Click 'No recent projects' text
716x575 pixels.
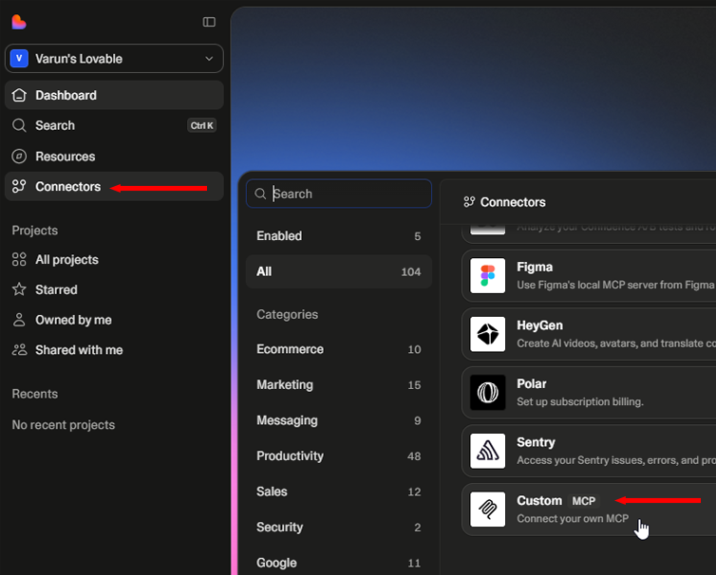point(64,425)
